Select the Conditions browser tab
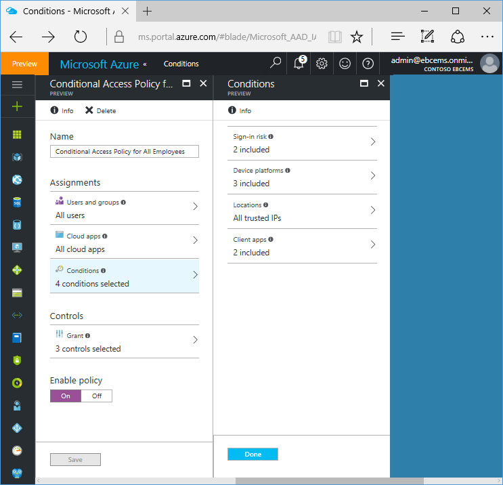 (x=68, y=12)
